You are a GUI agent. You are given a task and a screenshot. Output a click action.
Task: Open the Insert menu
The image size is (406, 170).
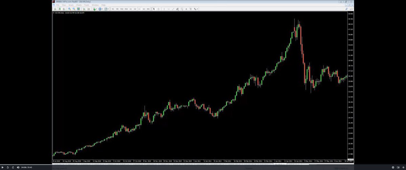(71, 5)
